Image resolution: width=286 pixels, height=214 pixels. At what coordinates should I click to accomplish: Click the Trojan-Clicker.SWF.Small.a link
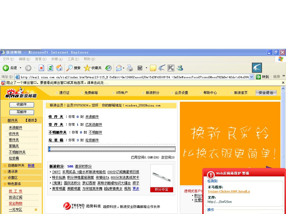pyautogui.click(x=229, y=191)
